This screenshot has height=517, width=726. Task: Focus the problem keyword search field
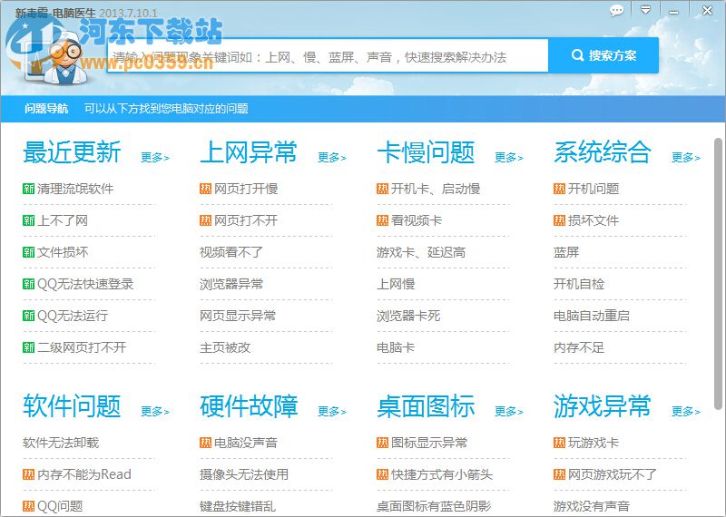point(328,56)
